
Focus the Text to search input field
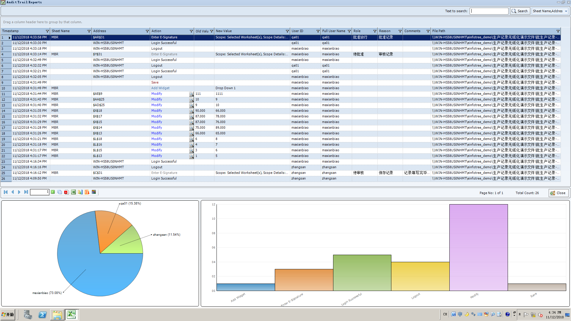pyautogui.click(x=489, y=11)
